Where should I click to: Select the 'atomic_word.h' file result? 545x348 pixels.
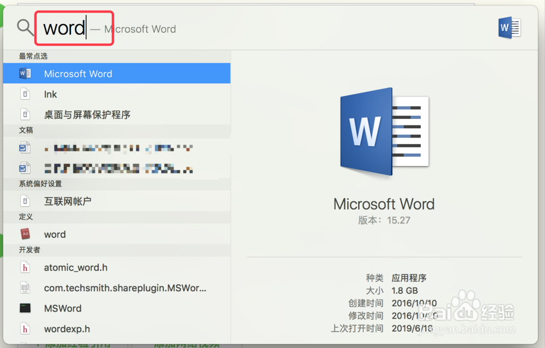click(x=117, y=267)
